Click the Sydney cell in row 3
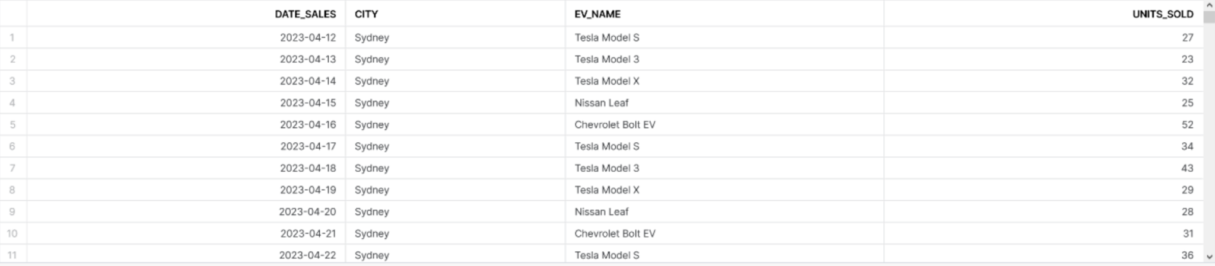The image size is (1215, 266). [455, 81]
